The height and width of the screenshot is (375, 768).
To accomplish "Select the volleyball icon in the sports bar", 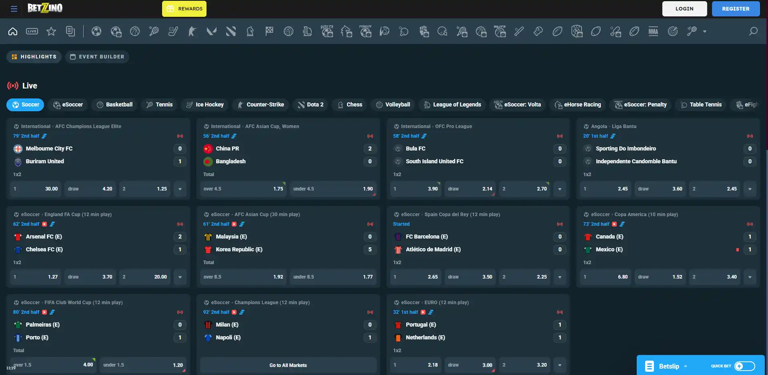I will pos(289,31).
